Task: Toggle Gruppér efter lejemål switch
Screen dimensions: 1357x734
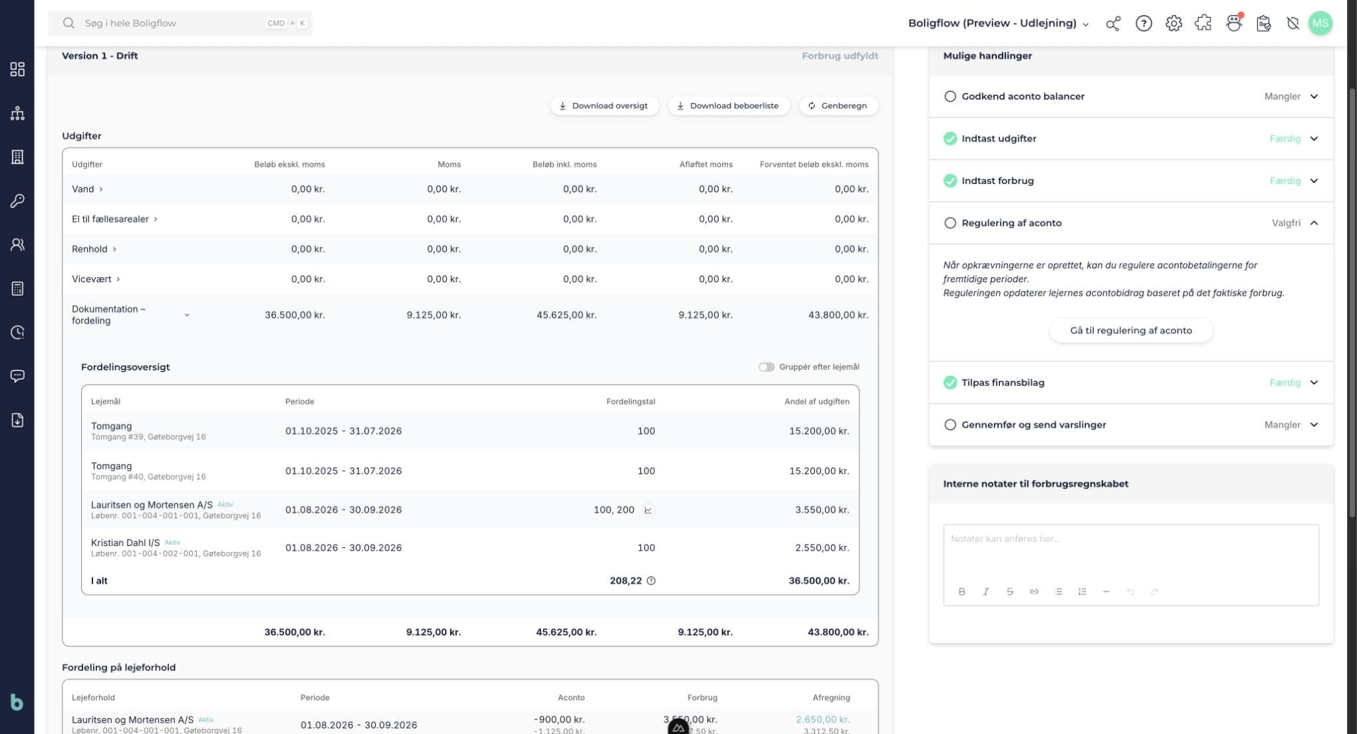Action: pos(767,367)
